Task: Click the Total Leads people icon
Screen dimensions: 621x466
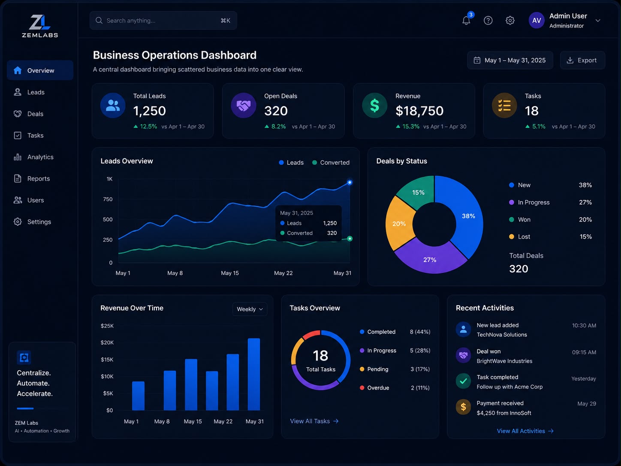Action: point(113,105)
